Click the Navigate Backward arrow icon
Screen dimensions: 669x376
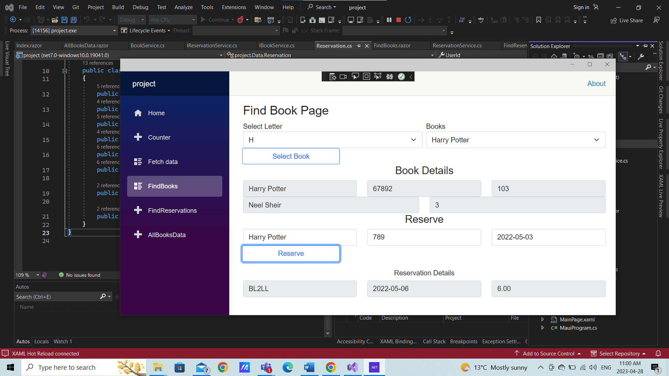pos(13,20)
